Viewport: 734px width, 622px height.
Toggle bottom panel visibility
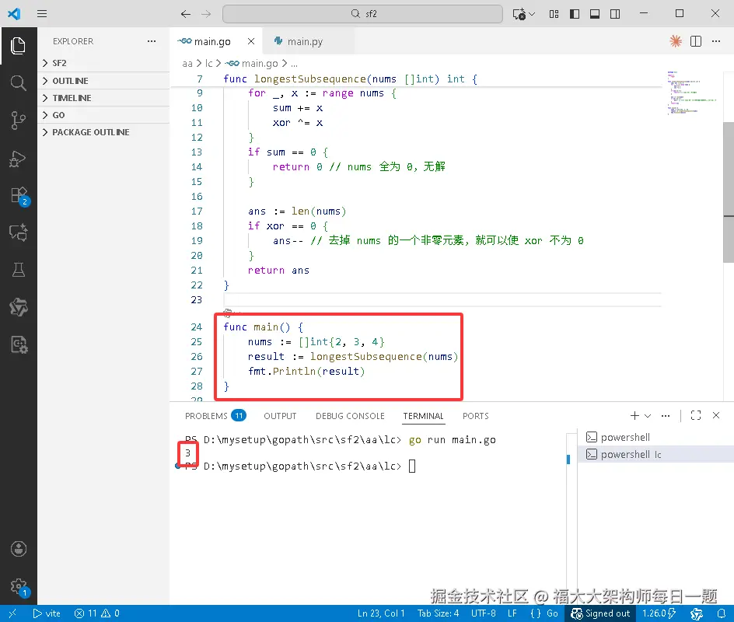coord(595,14)
